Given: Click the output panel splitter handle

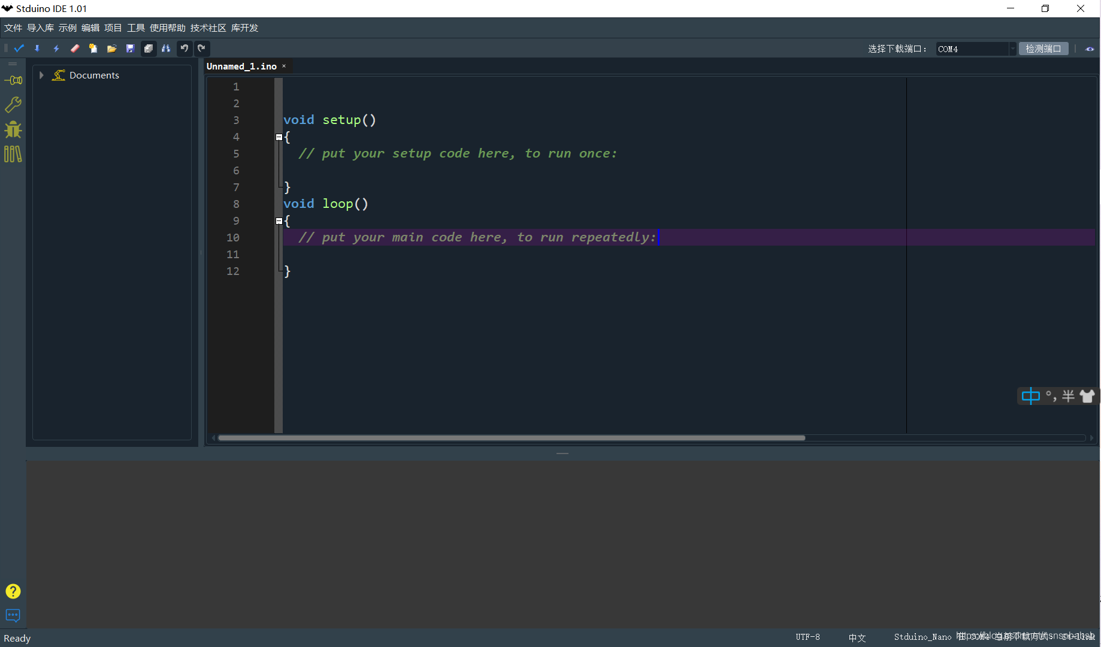Looking at the screenshot, I should point(562,453).
